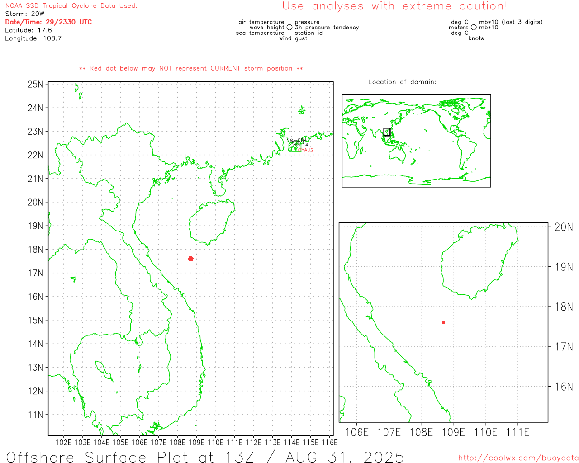
Task: Click the units legend circle beside 'meters'
Action: [474, 28]
